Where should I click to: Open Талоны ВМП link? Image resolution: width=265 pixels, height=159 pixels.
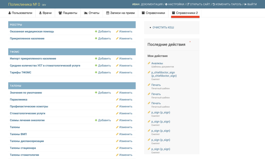pos(18,134)
